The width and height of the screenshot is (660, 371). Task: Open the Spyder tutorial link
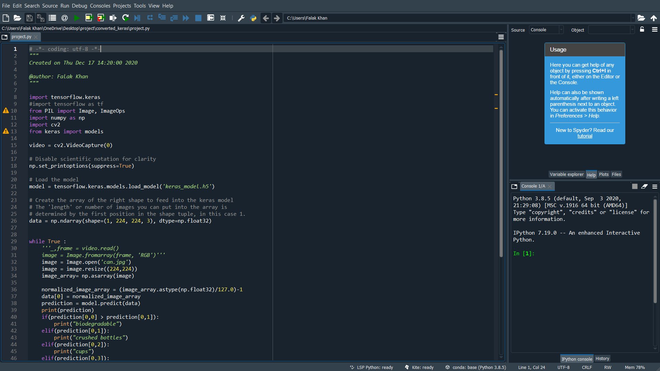tap(584, 136)
